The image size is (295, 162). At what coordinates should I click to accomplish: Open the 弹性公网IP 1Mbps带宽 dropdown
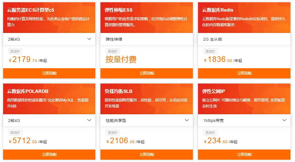pyautogui.click(x=244, y=121)
